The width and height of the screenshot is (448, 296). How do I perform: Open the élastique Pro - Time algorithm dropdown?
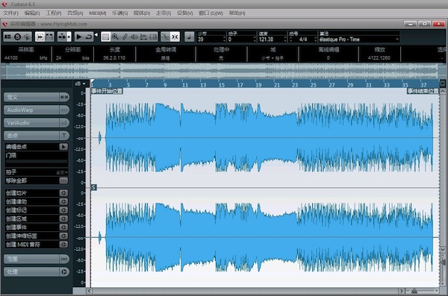pyautogui.click(x=359, y=40)
